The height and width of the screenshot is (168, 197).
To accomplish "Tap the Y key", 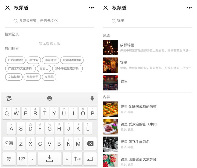I will tap(54, 113).
